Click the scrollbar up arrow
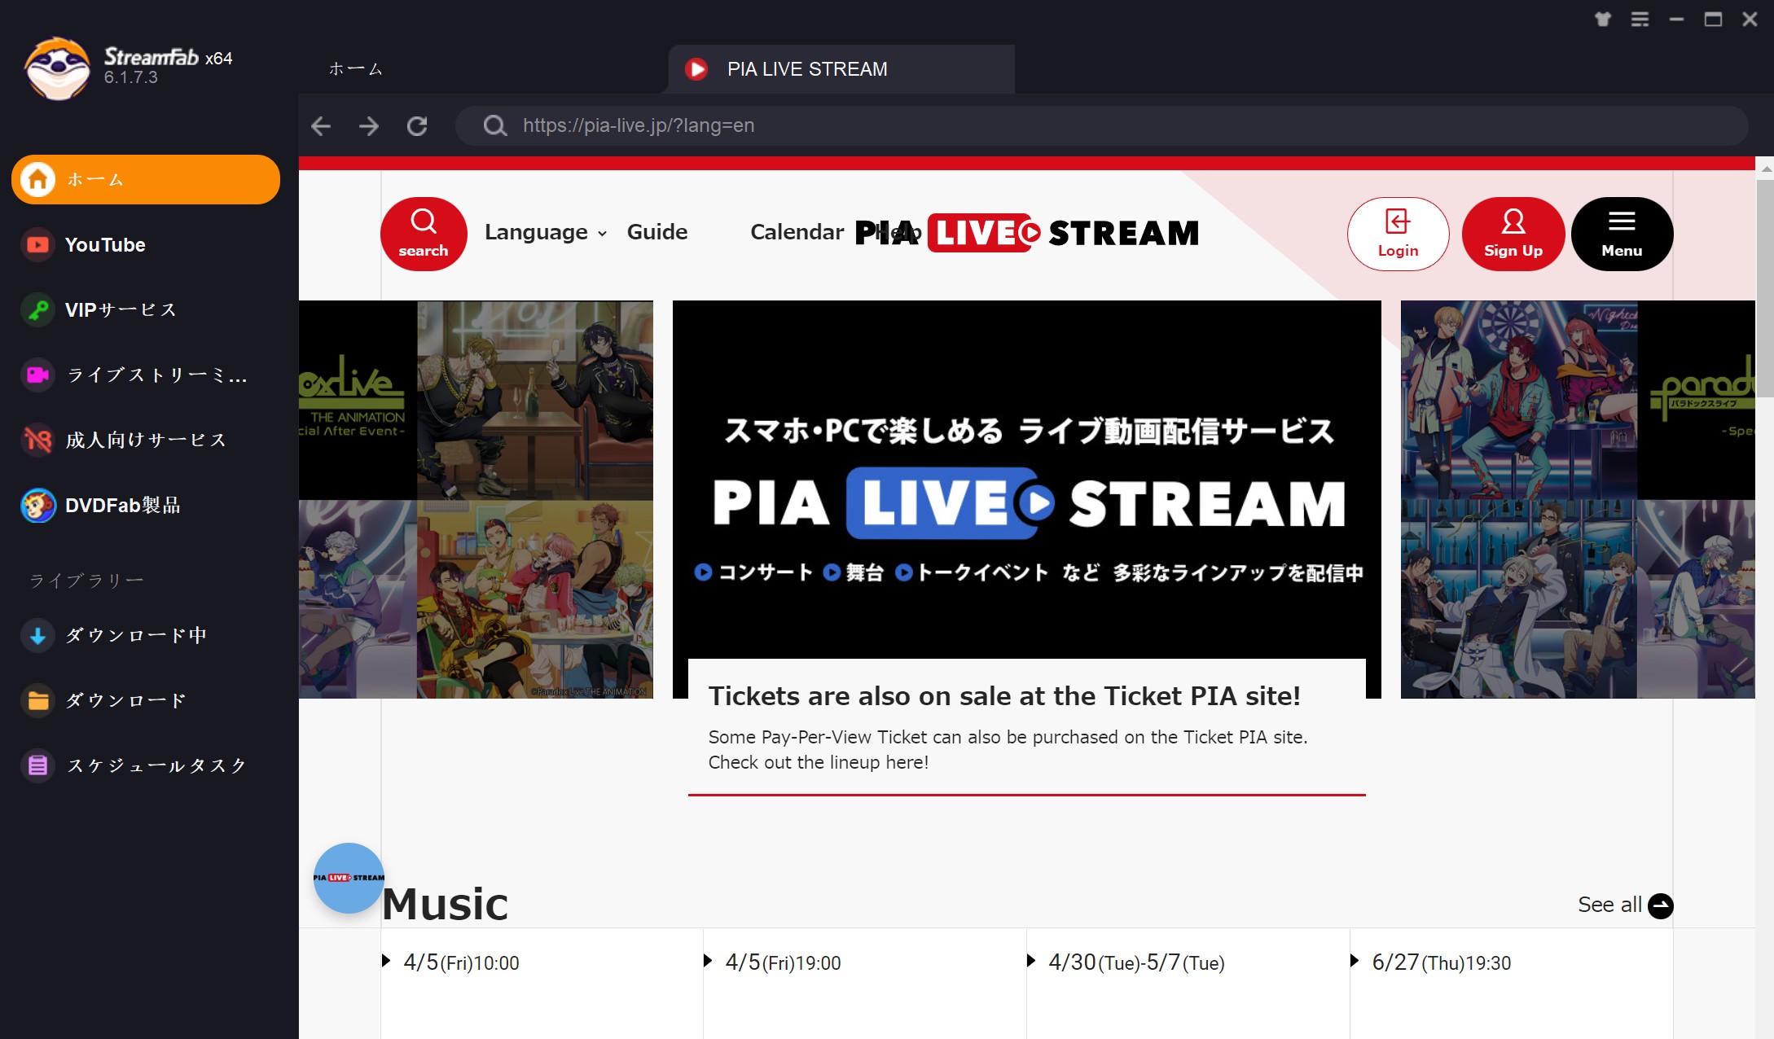The width and height of the screenshot is (1774, 1039). click(1765, 169)
